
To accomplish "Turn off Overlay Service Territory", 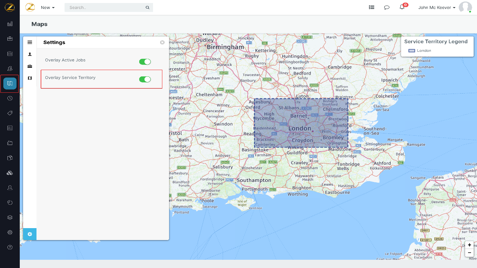I will pyautogui.click(x=145, y=79).
